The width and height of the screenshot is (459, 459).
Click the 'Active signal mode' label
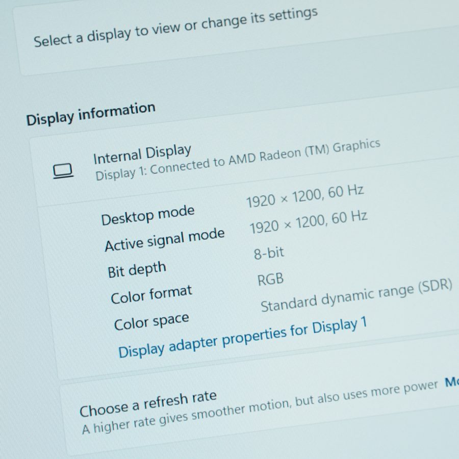click(x=165, y=240)
